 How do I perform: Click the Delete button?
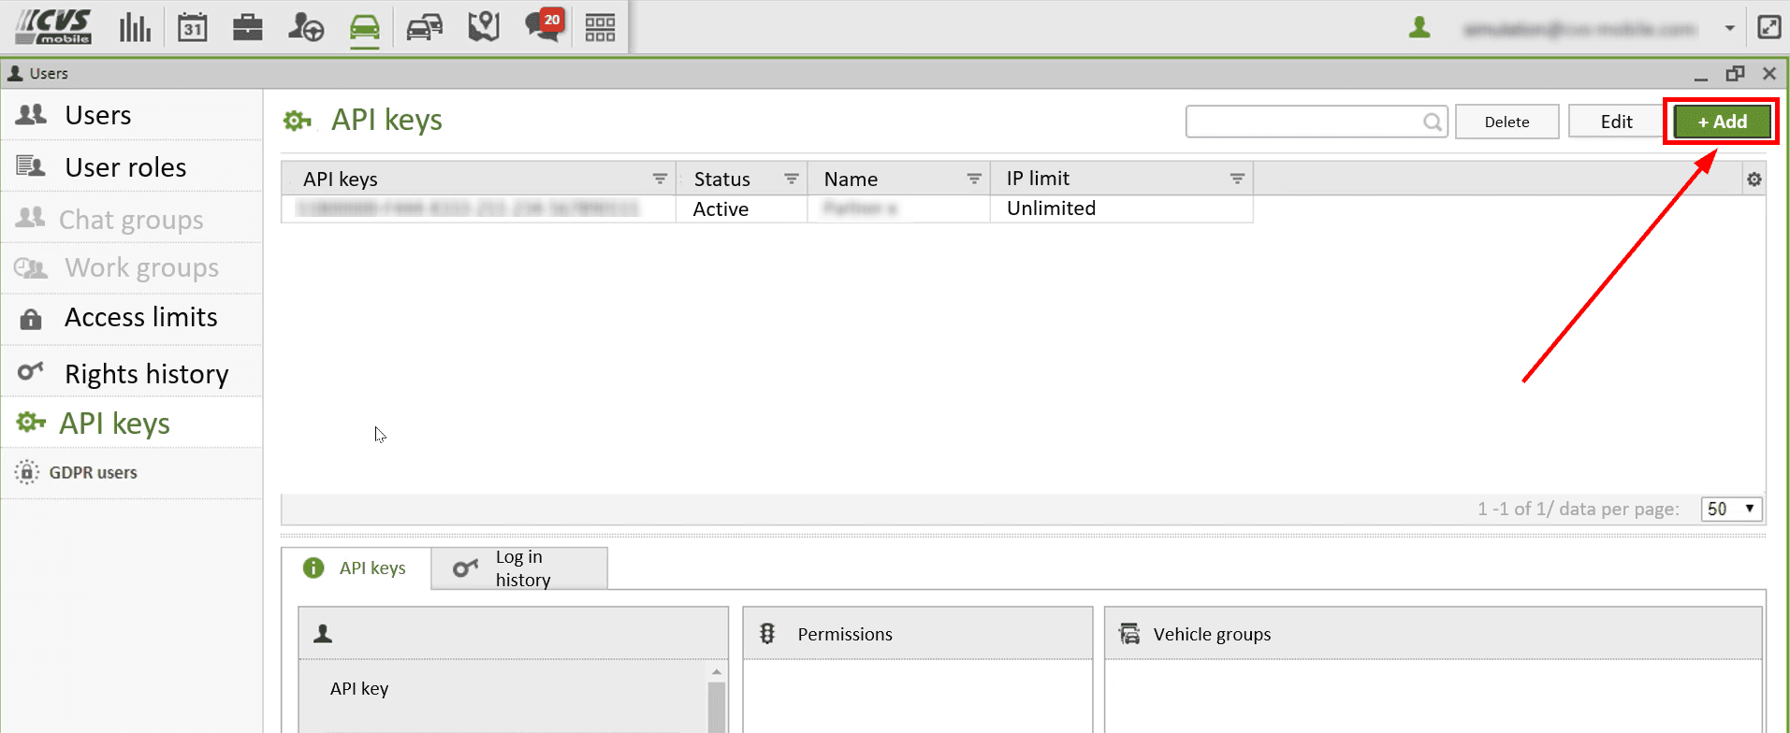point(1506,122)
